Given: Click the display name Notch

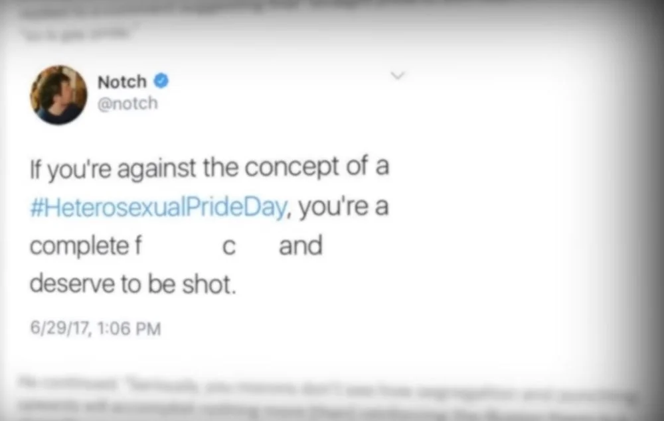Looking at the screenshot, I should (x=122, y=82).
